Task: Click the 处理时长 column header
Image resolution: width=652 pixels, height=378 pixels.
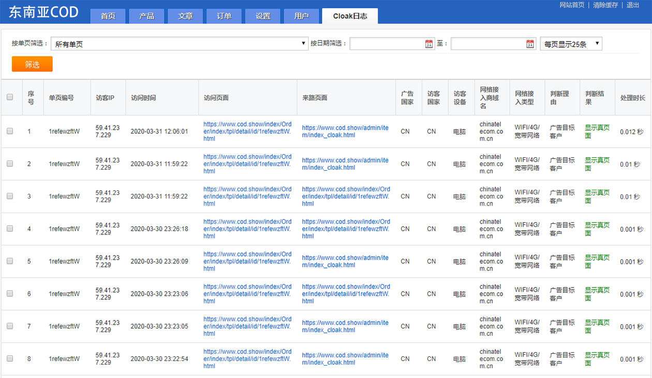Action: [633, 98]
